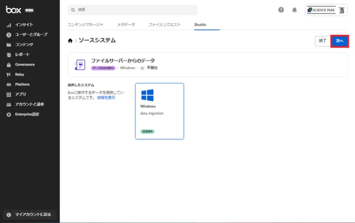This screenshot has height=223, width=355.
Task: Open the インサイト insights section
Action: 24,25
